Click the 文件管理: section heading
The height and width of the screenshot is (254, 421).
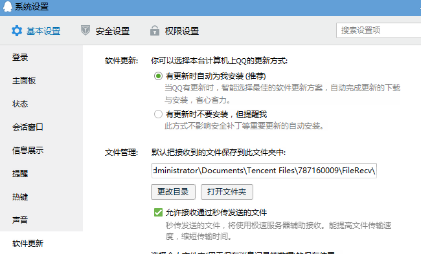point(121,152)
